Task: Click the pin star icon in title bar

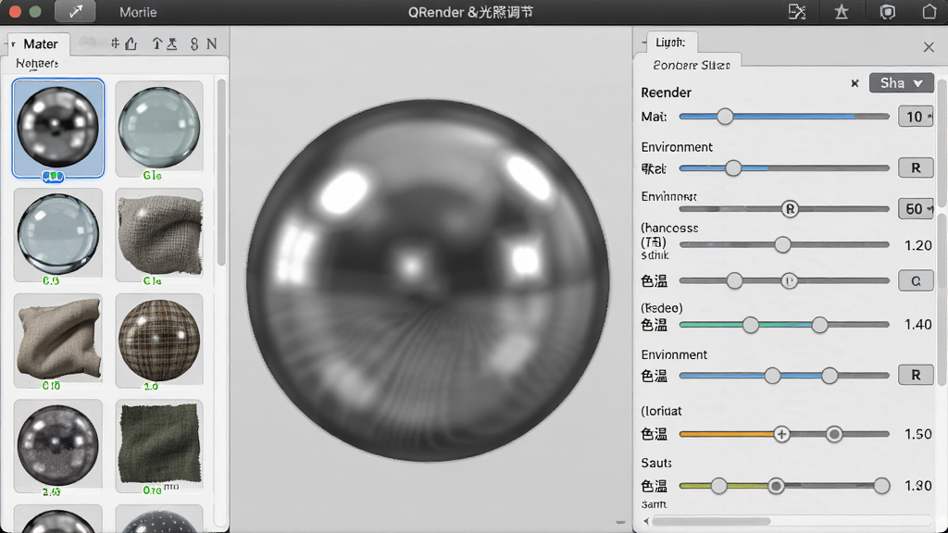Action: click(841, 11)
